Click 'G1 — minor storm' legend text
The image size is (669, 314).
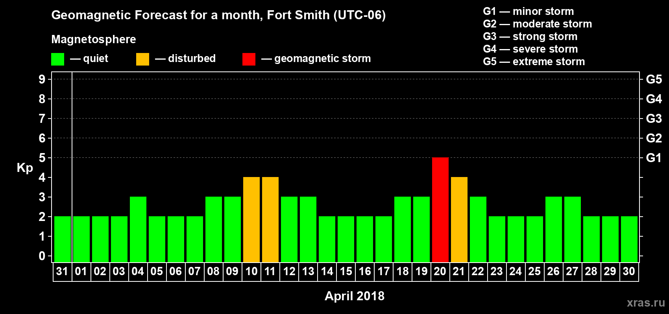pos(529,11)
